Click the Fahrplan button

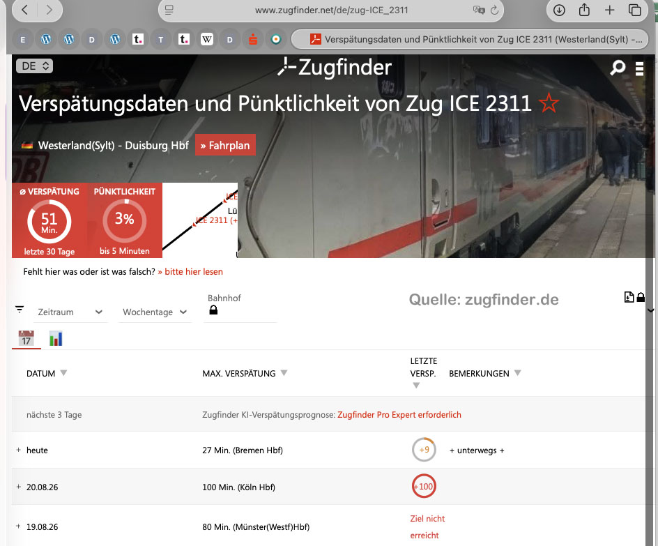(225, 145)
